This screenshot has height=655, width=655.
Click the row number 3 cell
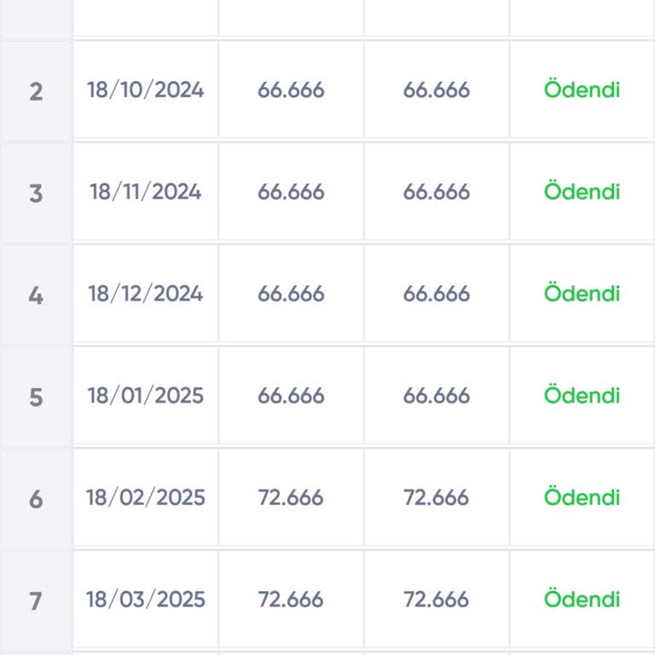click(x=36, y=193)
